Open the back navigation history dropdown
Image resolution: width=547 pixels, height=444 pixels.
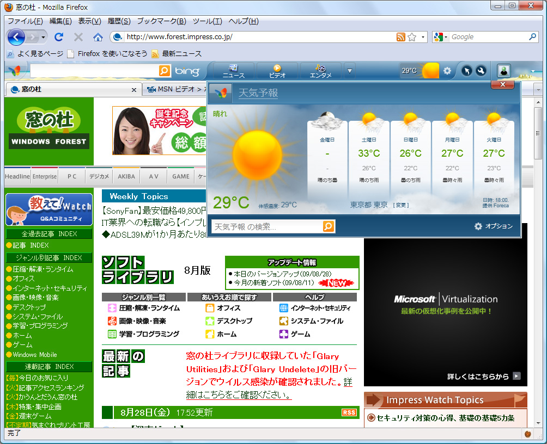point(42,38)
